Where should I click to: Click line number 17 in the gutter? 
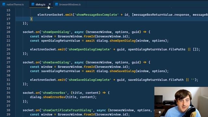(8, 19)
